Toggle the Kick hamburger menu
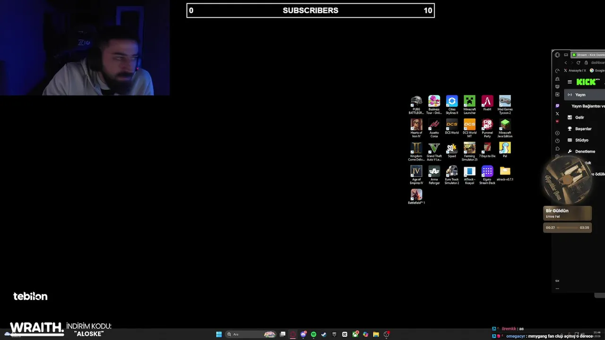605x340 pixels. pyautogui.click(x=570, y=82)
